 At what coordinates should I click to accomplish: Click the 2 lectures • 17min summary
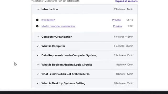124,9
